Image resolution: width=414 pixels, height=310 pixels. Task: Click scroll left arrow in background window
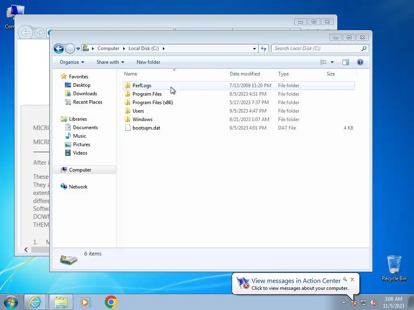pos(26,249)
